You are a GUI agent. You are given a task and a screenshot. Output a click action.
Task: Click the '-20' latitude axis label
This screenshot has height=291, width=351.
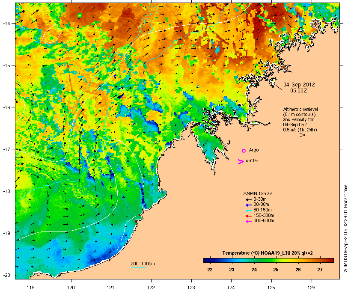tap(6, 275)
